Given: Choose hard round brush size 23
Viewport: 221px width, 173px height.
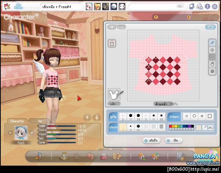Looking at the screenshot, I should (x=138, y=117).
